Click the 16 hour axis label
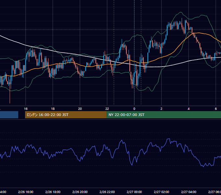The image size is (221, 195). coord(26,109)
